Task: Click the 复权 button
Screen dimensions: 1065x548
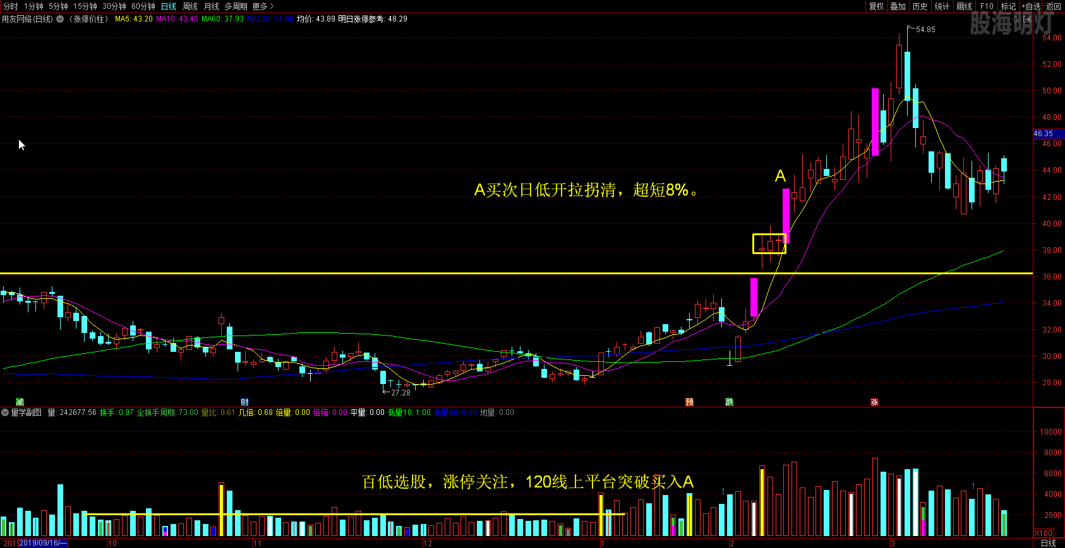Action: point(877,6)
